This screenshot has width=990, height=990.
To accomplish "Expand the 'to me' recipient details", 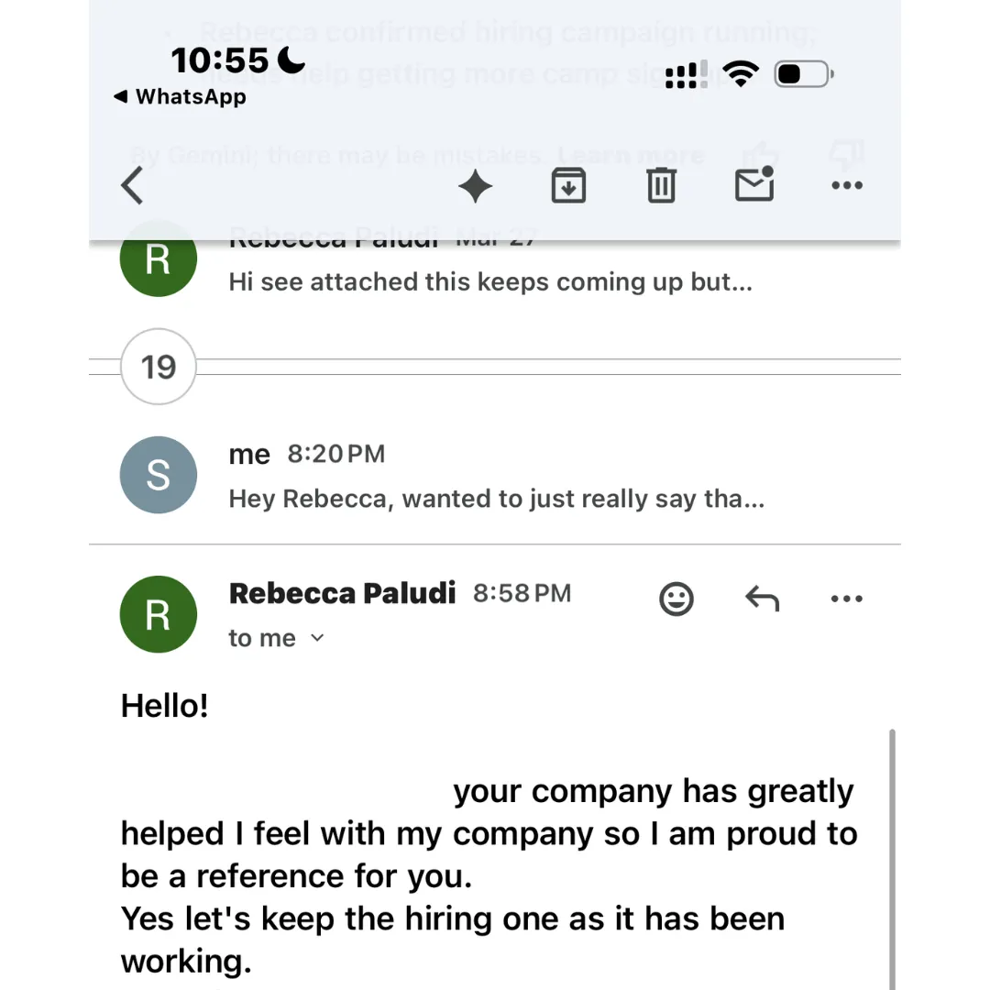I will pyautogui.click(x=277, y=638).
